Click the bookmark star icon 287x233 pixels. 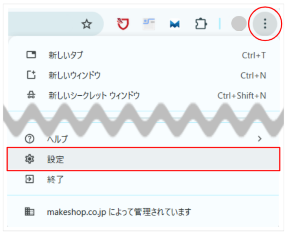[87, 24]
